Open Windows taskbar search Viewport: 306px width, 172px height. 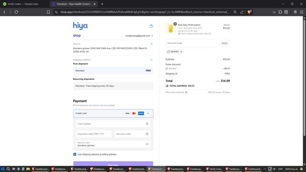pyautogui.click(x=8, y=169)
